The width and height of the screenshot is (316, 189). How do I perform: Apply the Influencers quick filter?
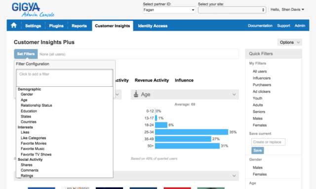point(262,78)
